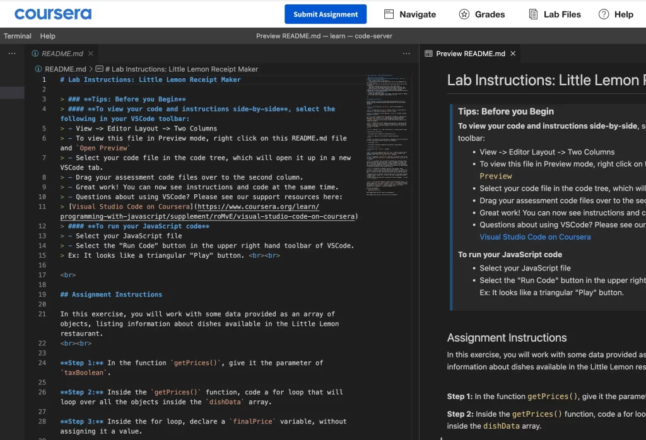Open the Terminal menu

(18, 36)
